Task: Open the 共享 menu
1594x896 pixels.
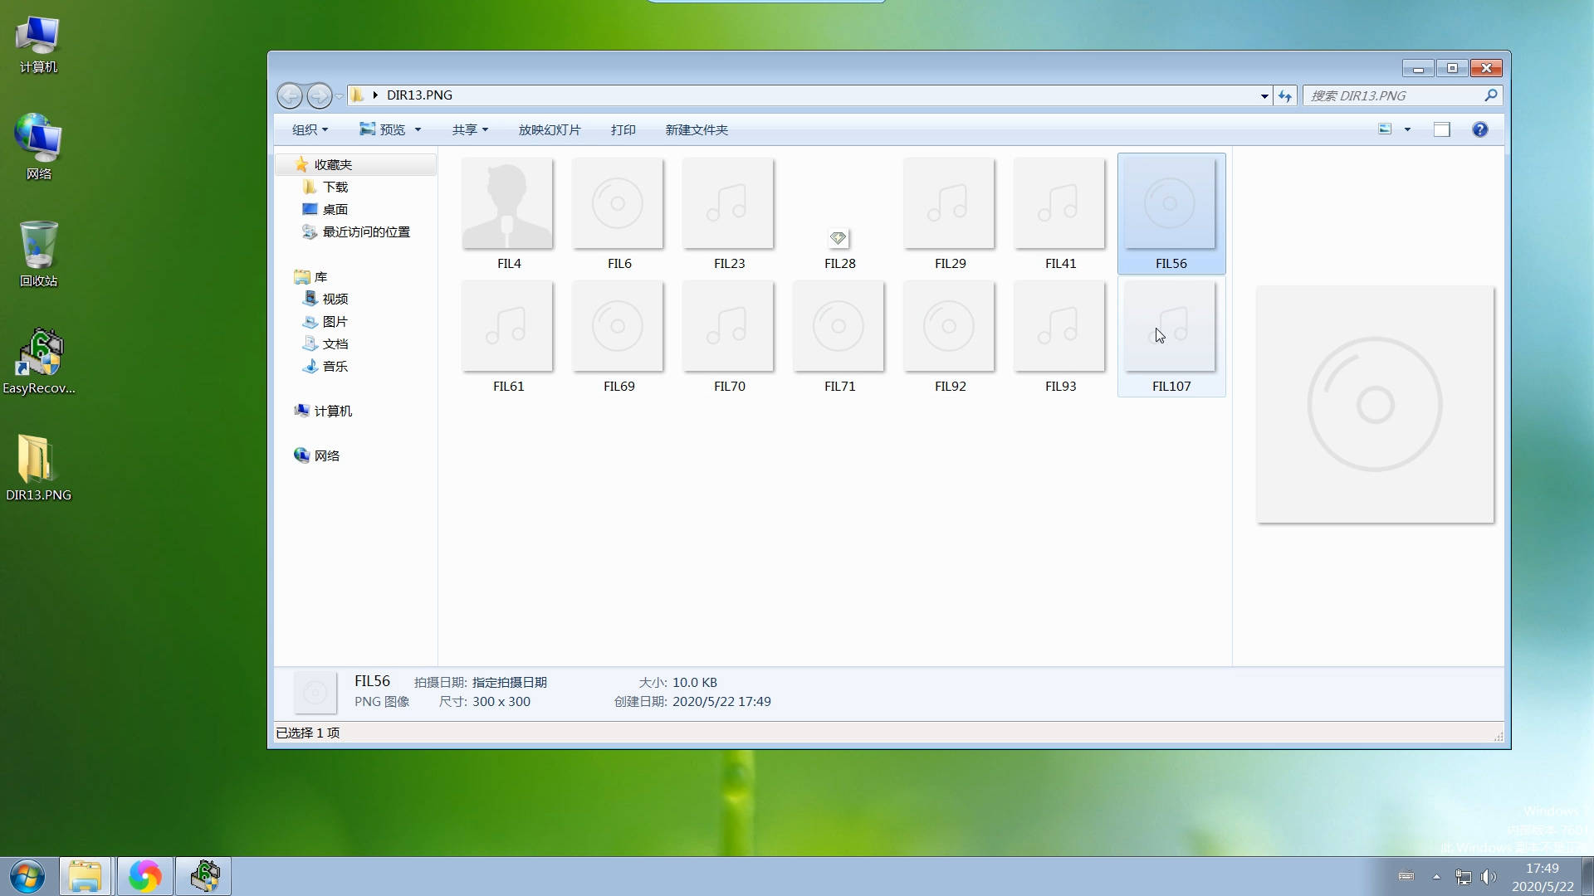Action: tap(470, 129)
